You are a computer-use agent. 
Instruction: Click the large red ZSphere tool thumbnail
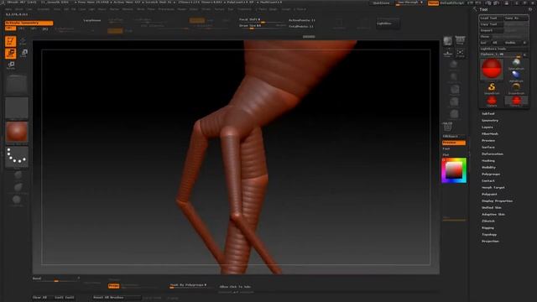[492, 69]
